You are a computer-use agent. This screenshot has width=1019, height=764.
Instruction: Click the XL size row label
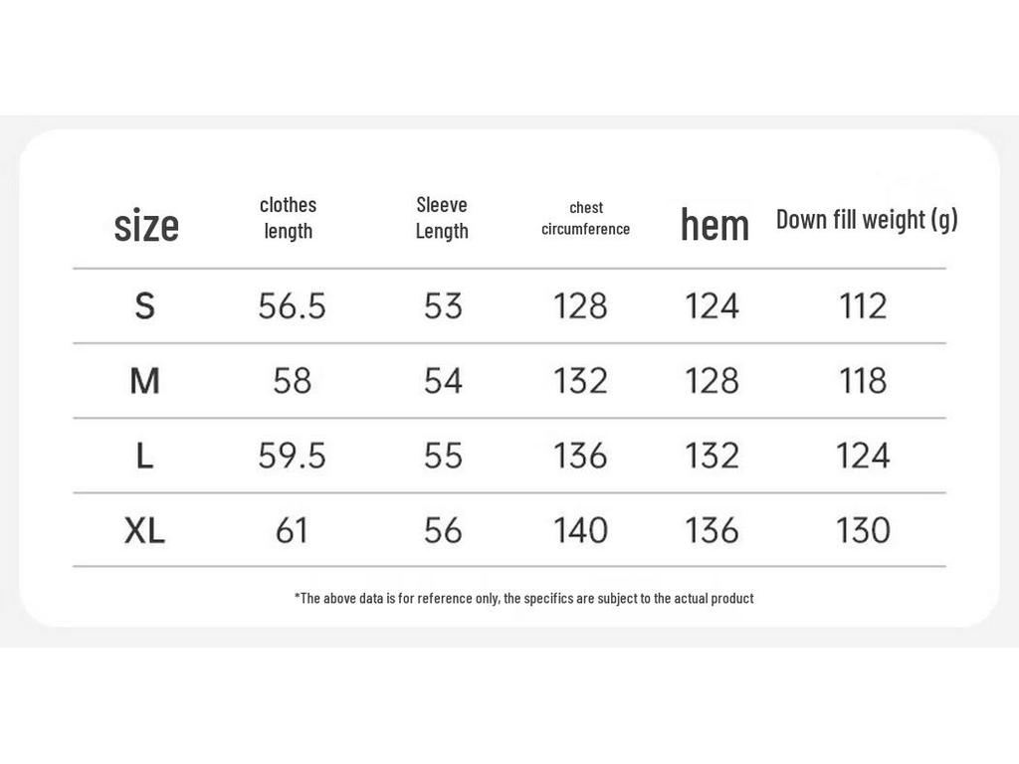click(145, 530)
